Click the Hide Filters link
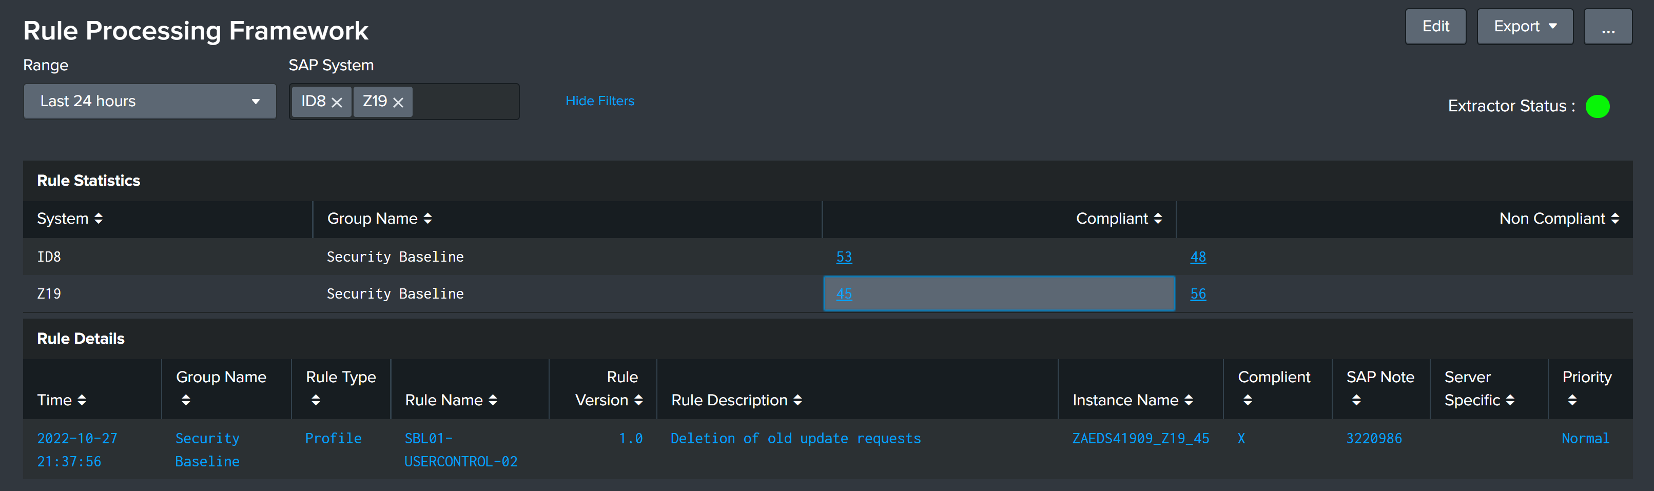The height and width of the screenshot is (491, 1654). [x=599, y=101]
